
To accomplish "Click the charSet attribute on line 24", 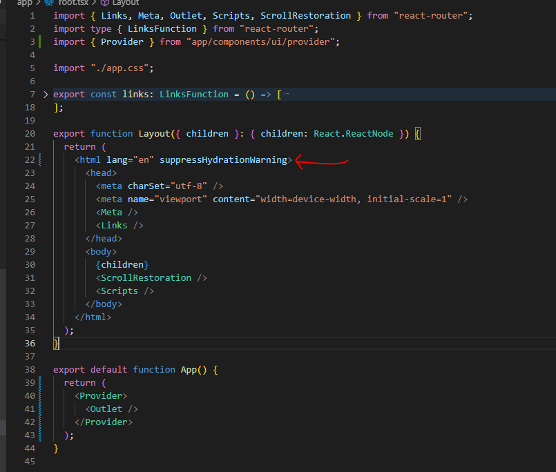I will [x=146, y=186].
